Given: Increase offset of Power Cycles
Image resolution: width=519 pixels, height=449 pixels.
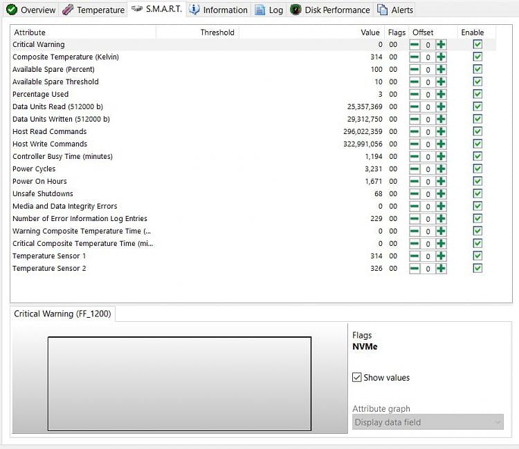Looking at the screenshot, I should tap(441, 169).
